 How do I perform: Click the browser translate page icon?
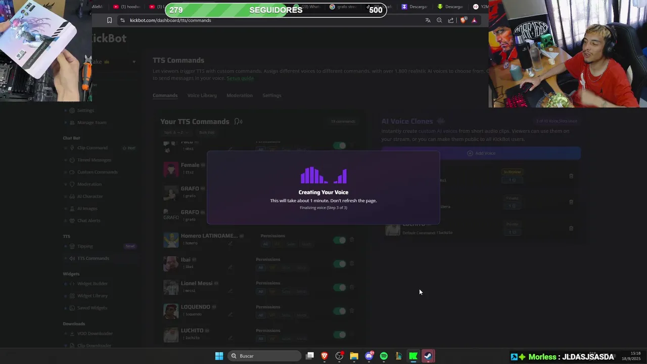coord(428,20)
